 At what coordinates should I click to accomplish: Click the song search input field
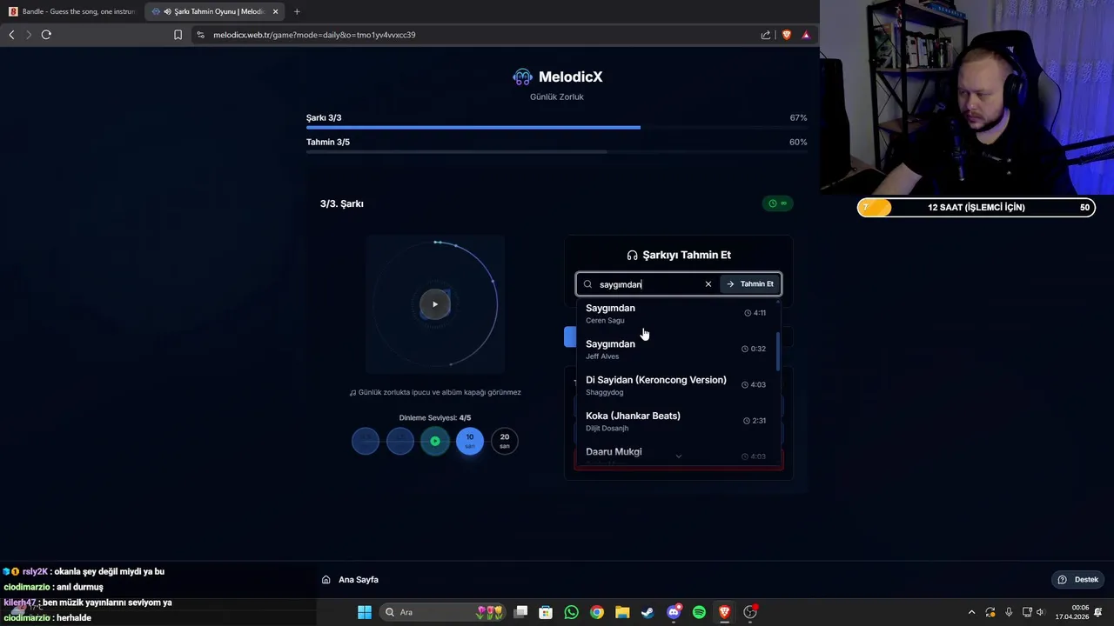click(x=648, y=284)
